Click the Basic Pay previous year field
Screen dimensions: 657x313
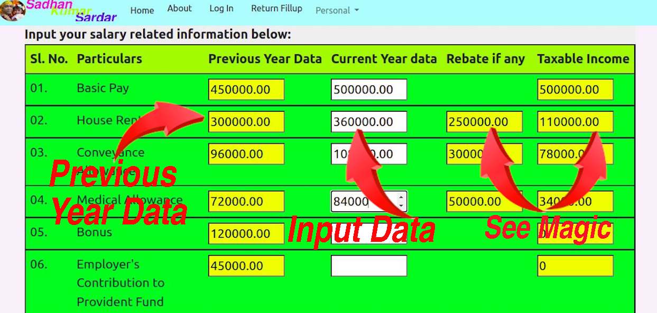click(246, 90)
